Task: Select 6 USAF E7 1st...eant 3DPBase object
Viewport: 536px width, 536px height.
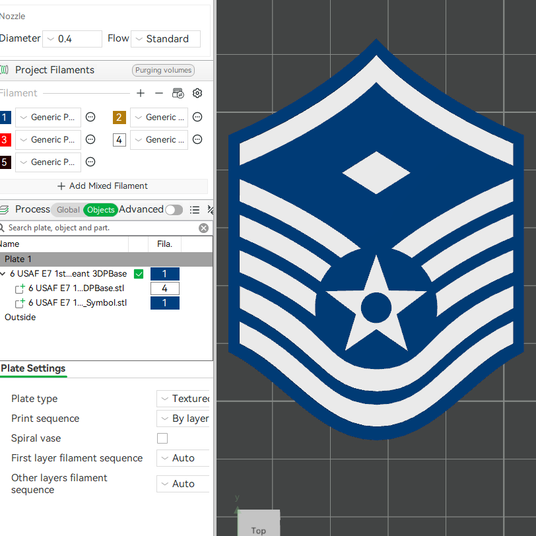Action: [69, 274]
